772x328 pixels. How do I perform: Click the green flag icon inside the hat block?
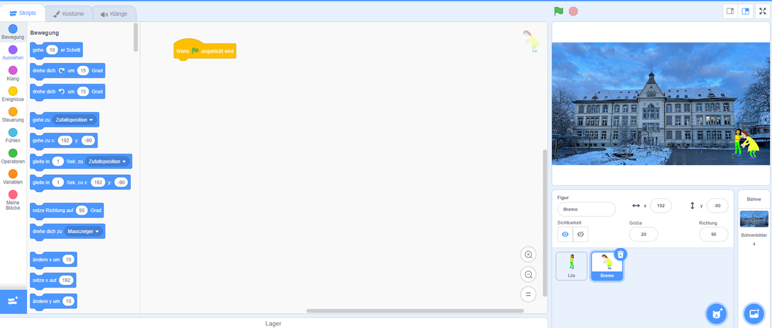(195, 51)
